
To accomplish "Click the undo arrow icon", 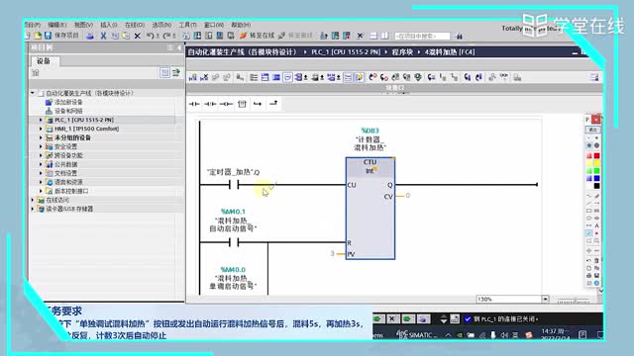I will click(150, 36).
